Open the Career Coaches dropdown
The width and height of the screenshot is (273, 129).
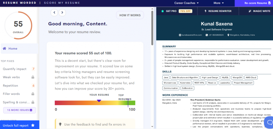coord(186,3)
